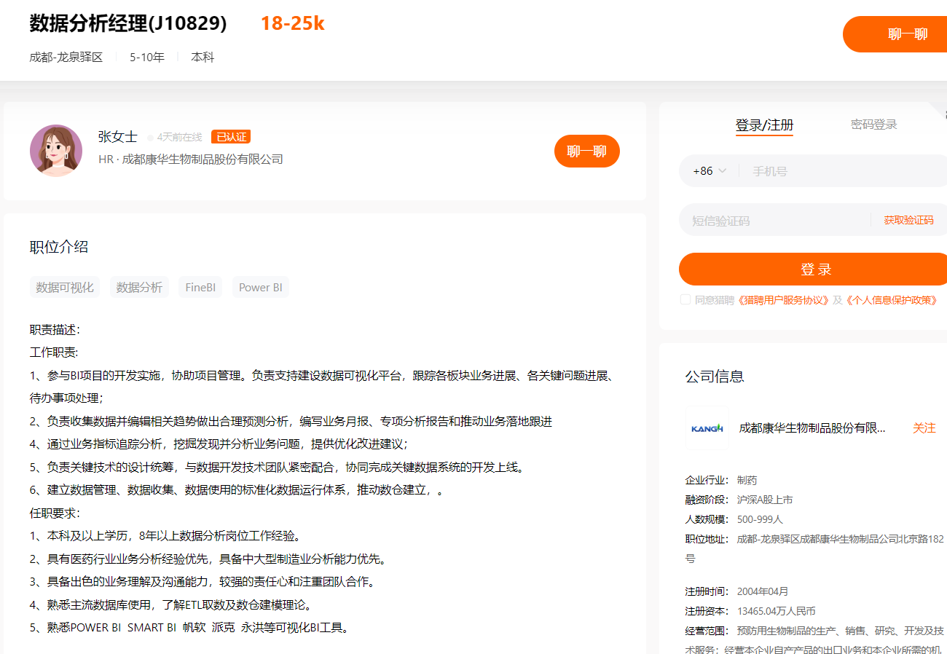
Task: Click the 任职要求 subheading
Action: [55, 513]
